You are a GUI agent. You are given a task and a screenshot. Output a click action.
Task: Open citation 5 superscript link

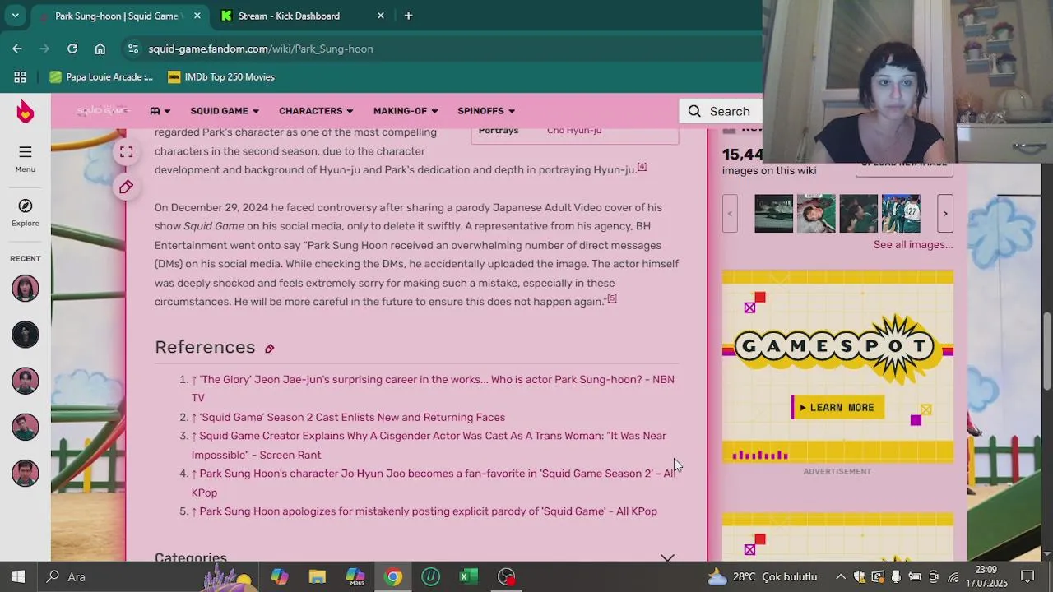pyautogui.click(x=611, y=298)
